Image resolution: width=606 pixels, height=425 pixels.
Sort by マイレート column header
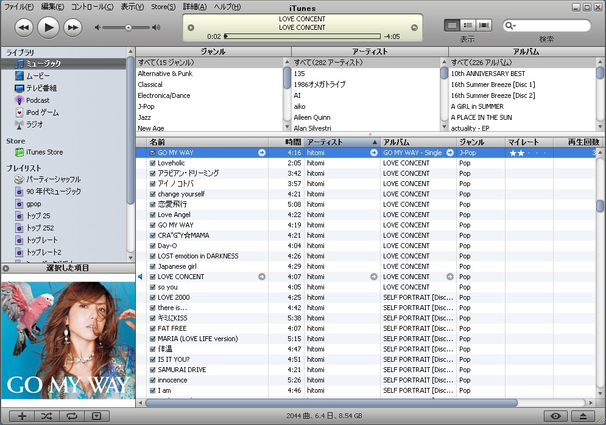[x=529, y=142]
